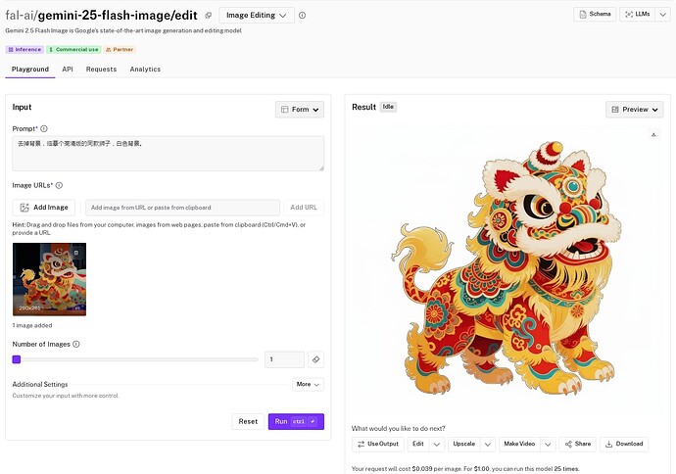This screenshot has height=474, width=676.
Task: Switch to the Requests tab
Action: 101,70
